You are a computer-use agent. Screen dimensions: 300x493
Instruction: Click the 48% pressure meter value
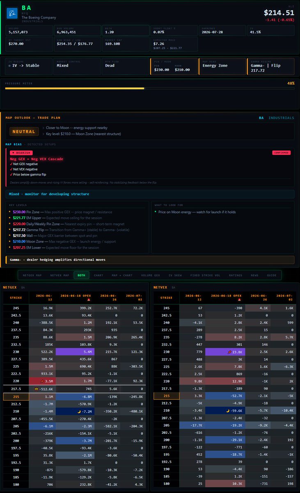(291, 83)
